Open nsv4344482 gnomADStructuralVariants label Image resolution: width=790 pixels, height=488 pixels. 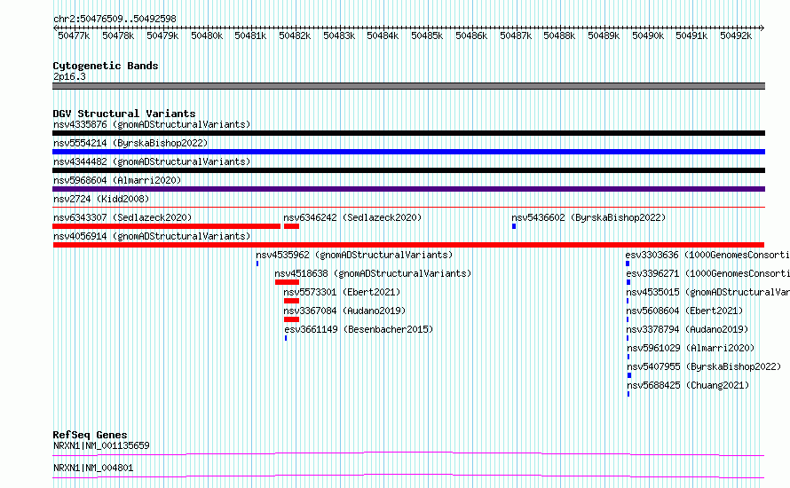[x=152, y=161]
